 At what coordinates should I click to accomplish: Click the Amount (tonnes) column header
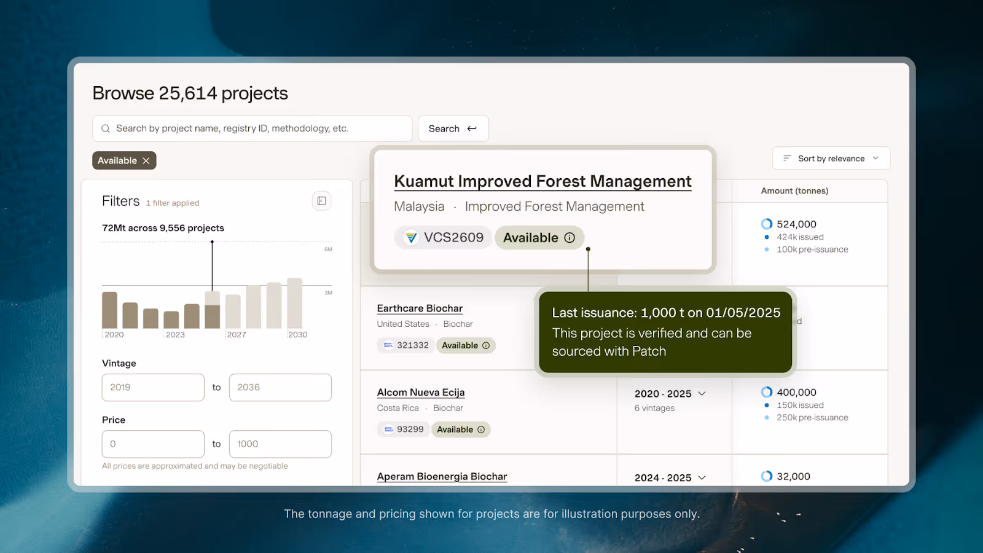[x=794, y=191]
